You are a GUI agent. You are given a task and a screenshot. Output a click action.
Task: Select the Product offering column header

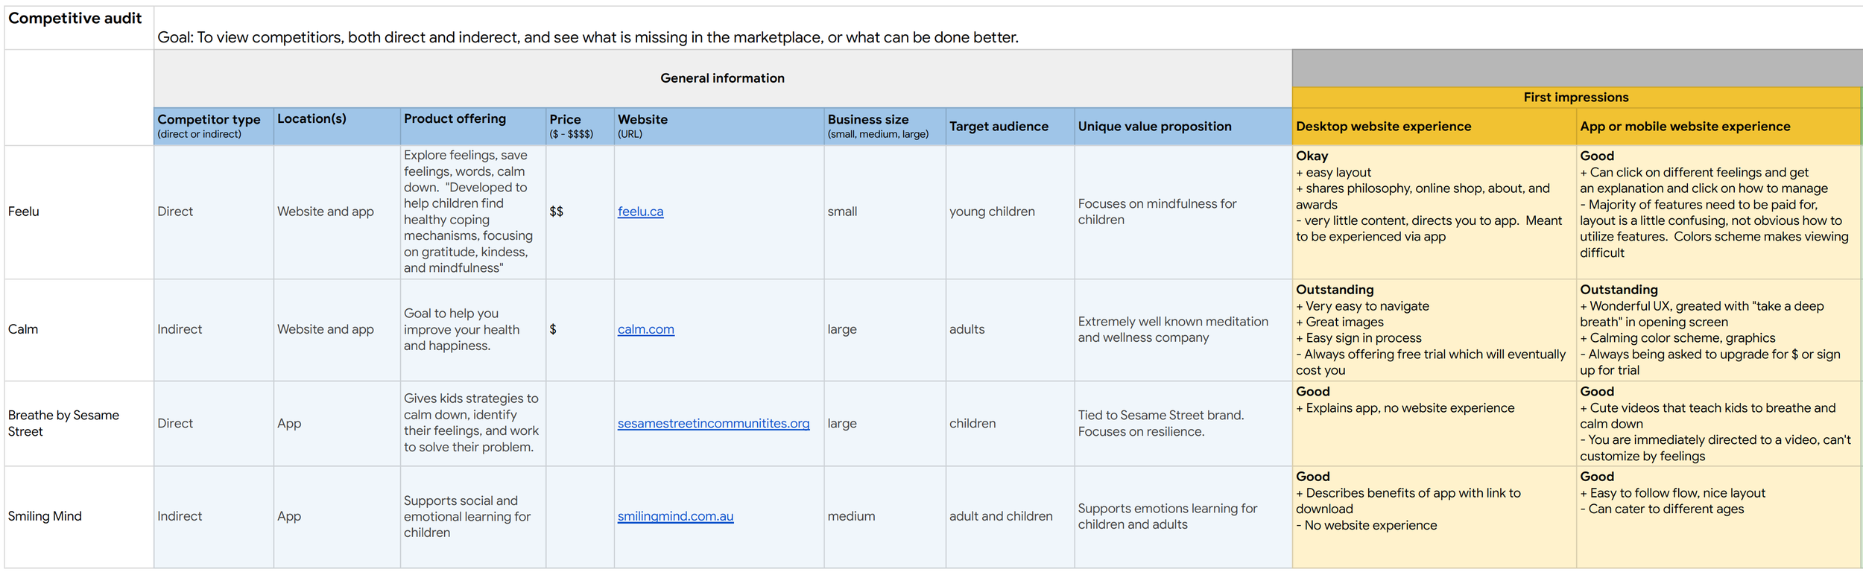coord(473,126)
